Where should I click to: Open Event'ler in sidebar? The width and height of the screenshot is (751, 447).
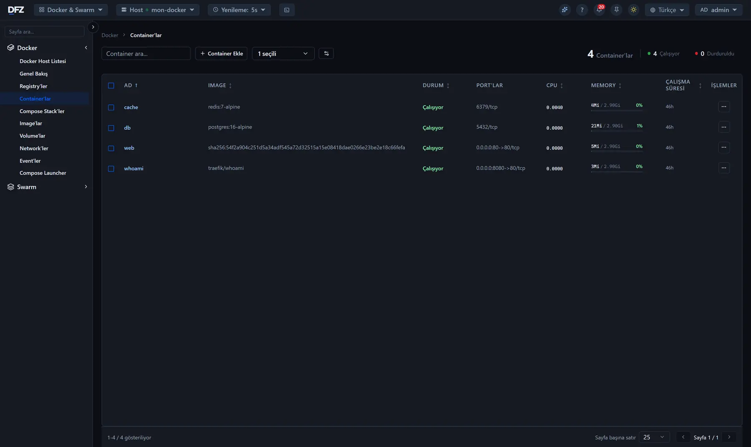click(x=30, y=161)
